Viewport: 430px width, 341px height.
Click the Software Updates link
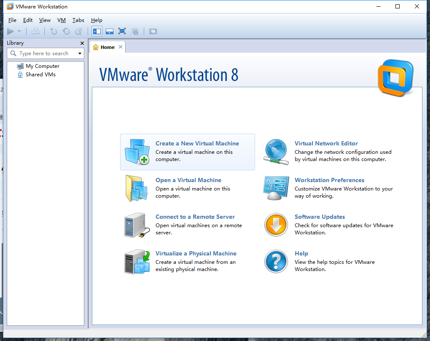click(x=320, y=217)
